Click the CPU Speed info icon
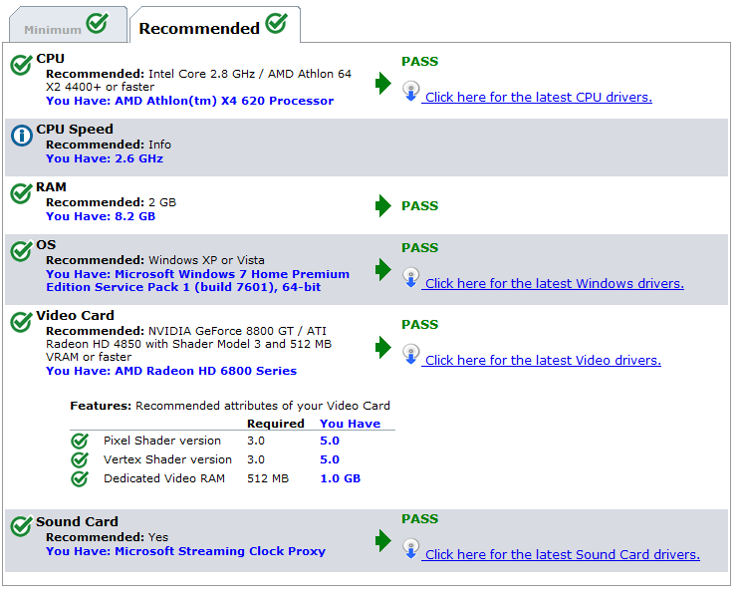Screen dimensions: 740x597 [22, 136]
